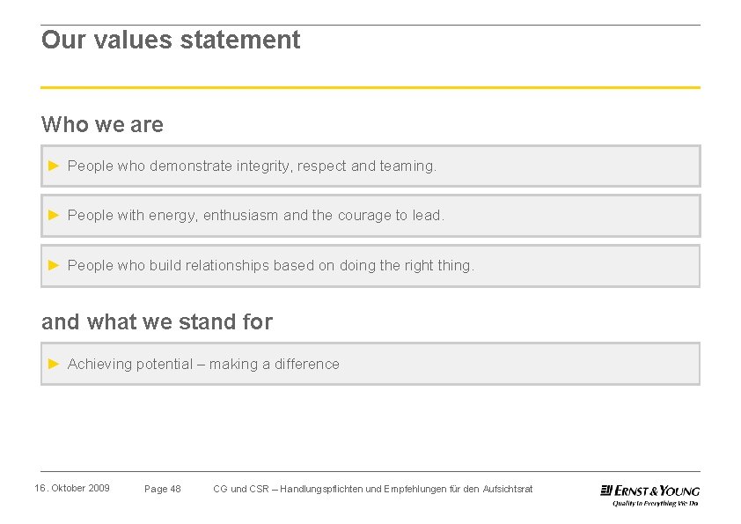The height and width of the screenshot is (524, 741).
Task: Select the 'Our values statement' title
Action: (171, 40)
